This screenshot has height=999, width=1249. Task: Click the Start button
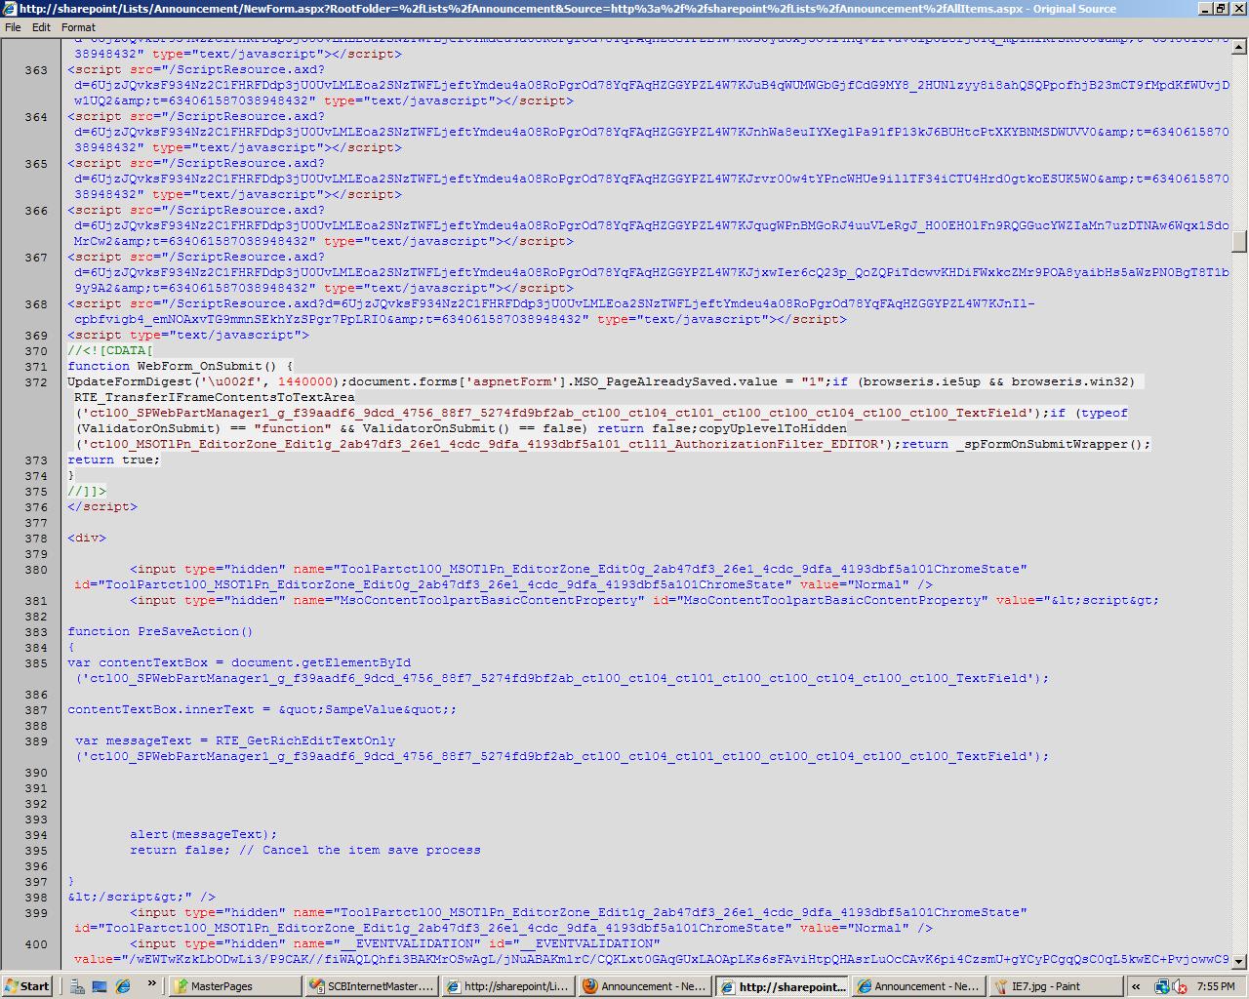[x=27, y=986]
